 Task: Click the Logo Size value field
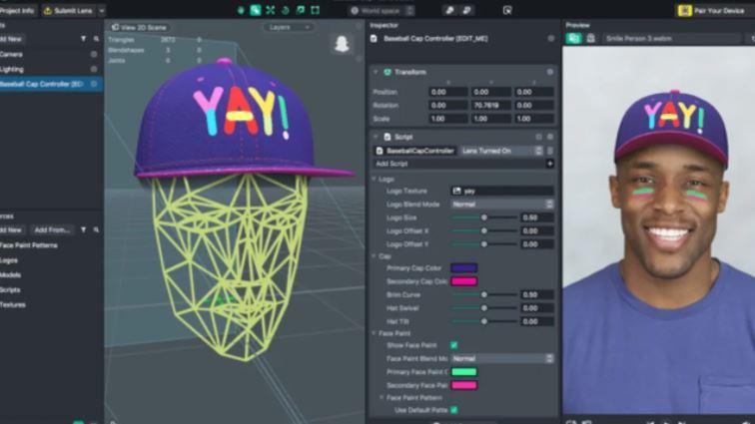536,216
